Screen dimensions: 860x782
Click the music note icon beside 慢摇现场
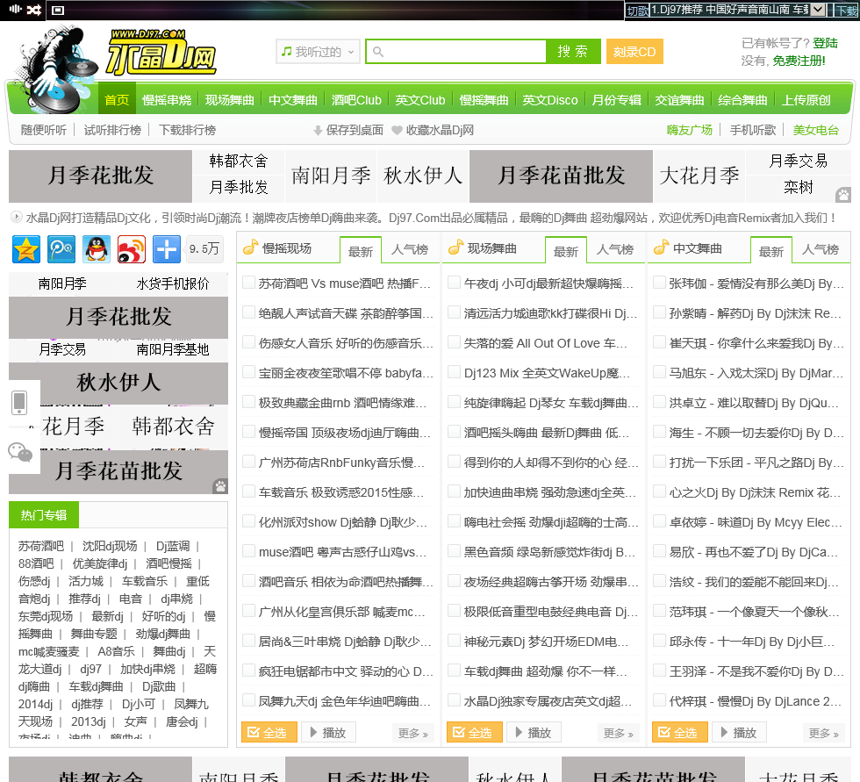251,248
